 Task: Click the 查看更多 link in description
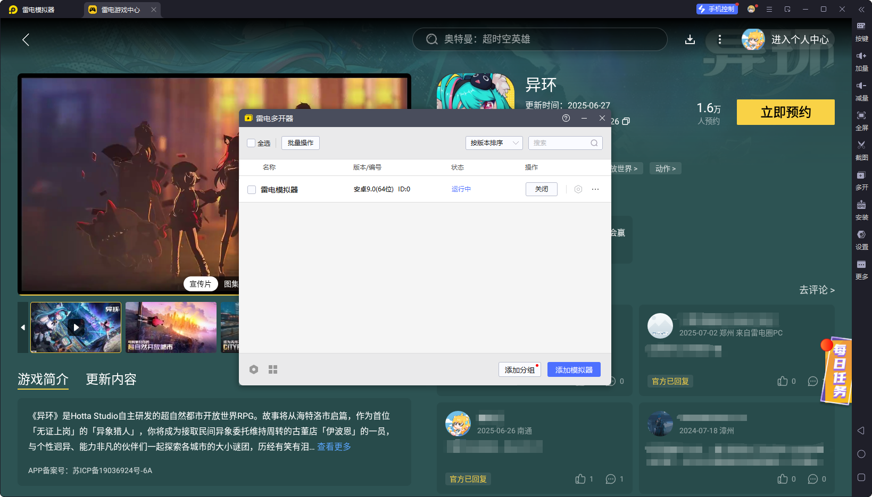tap(334, 447)
